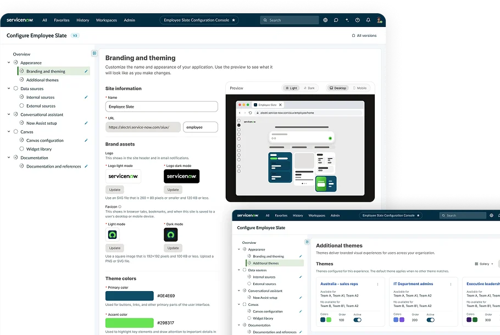500x335 pixels.
Task: Open the Australia - sales reps theme link
Action: click(339, 284)
